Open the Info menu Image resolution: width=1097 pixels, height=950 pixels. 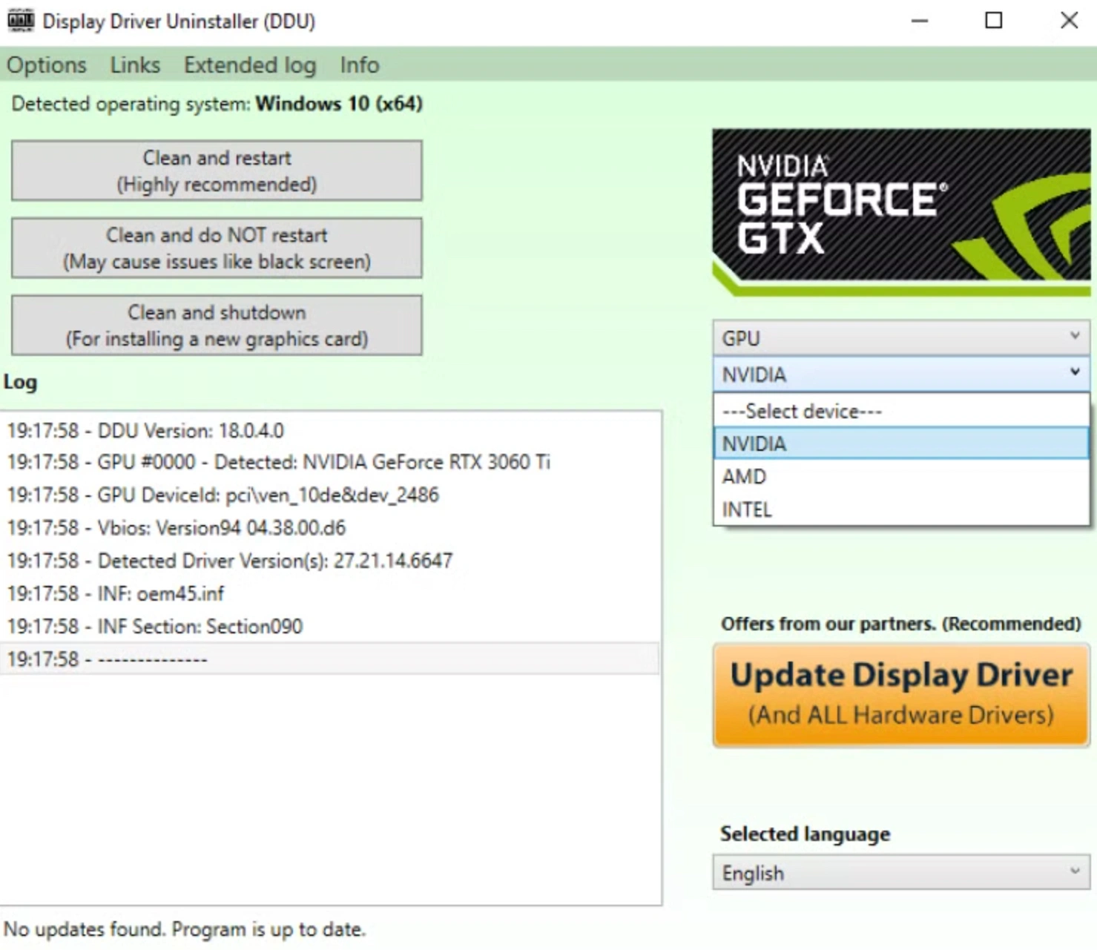360,65
